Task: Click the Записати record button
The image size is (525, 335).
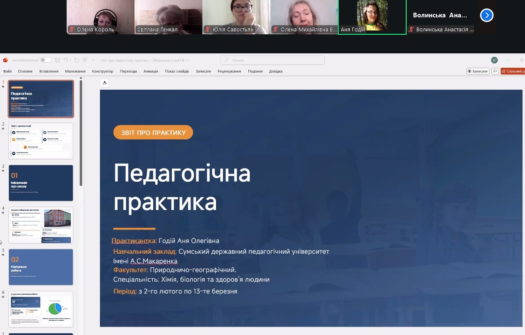Action: pyautogui.click(x=478, y=71)
